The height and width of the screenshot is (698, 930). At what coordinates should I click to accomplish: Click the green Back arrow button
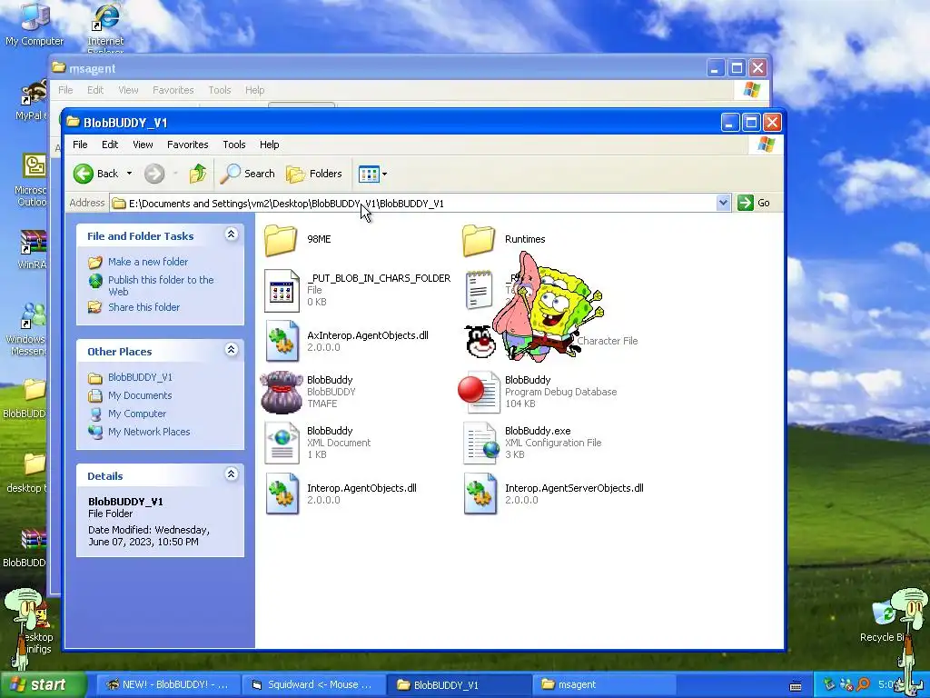pos(84,174)
